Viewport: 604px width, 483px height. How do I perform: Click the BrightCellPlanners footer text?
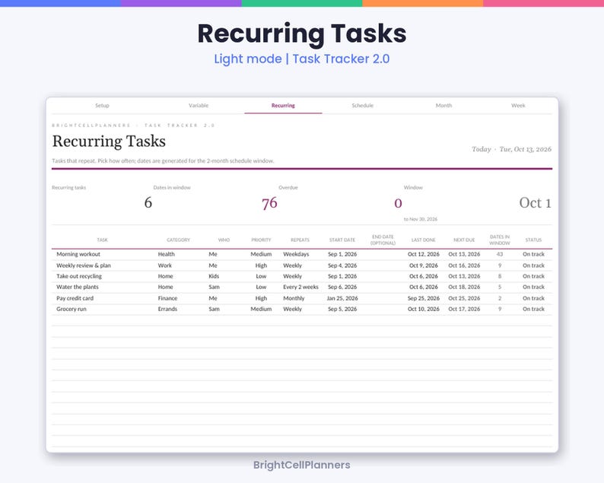point(301,465)
